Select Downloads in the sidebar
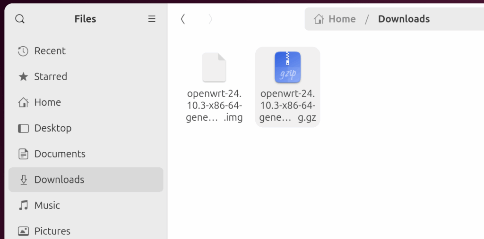 click(x=59, y=180)
